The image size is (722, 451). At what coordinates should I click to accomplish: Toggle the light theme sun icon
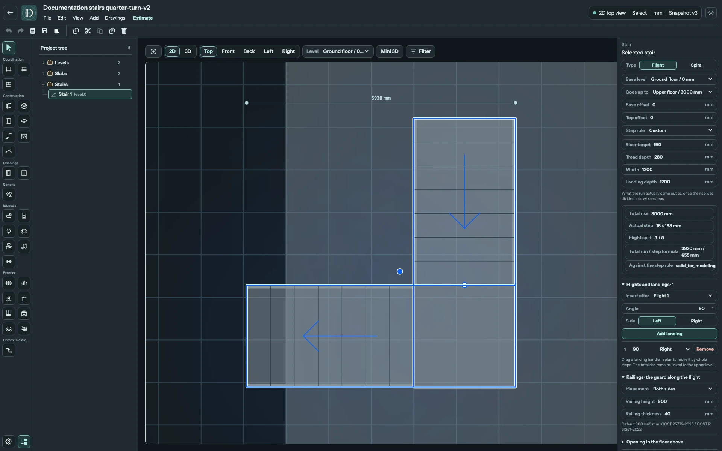711,13
